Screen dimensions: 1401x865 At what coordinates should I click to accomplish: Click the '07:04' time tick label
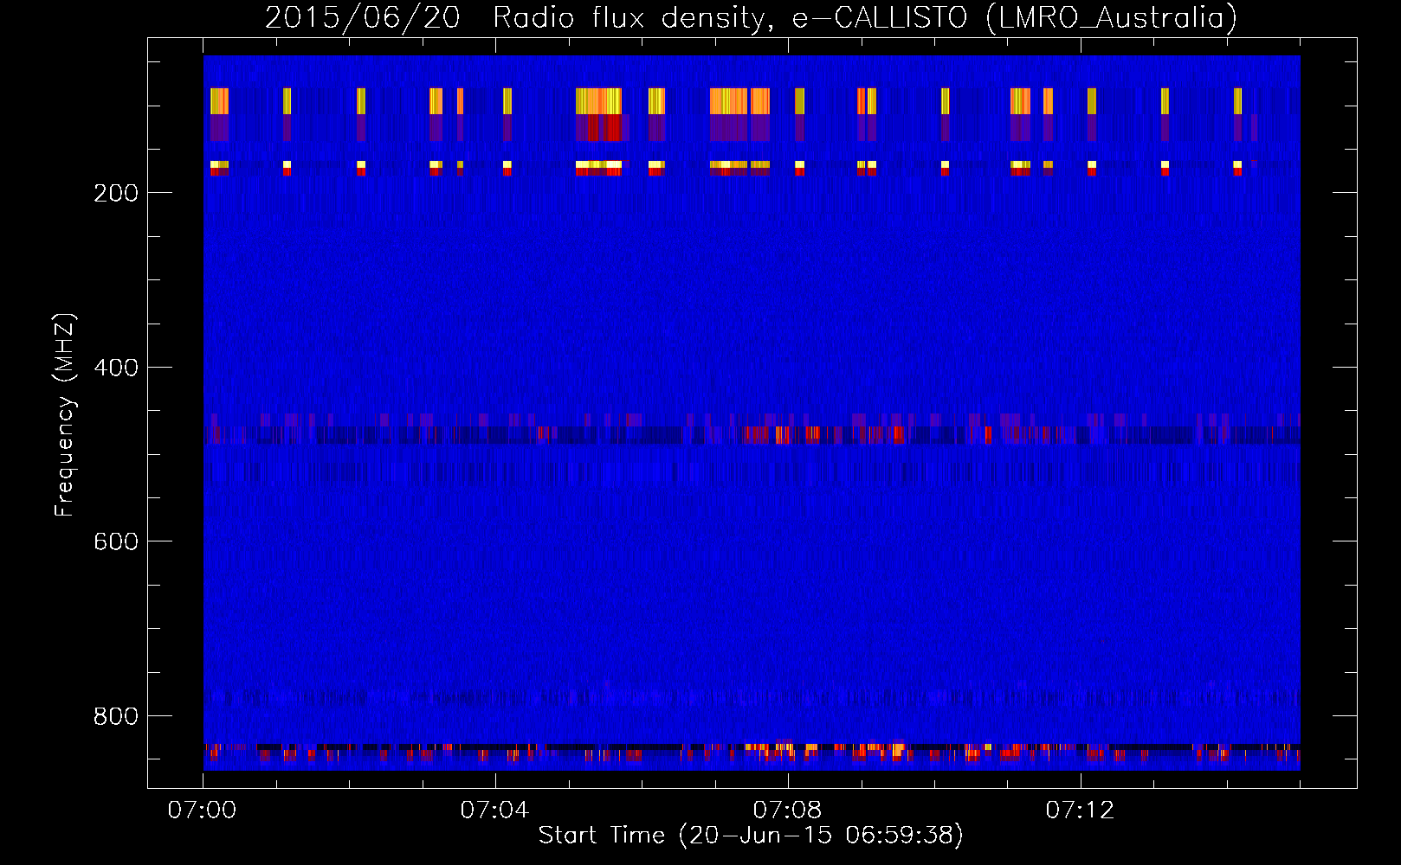[x=494, y=811]
